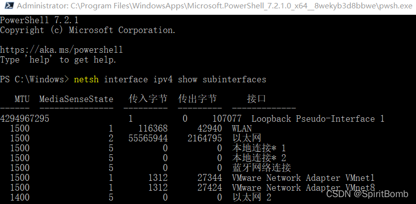Click the '传入字节' column header
This screenshot has height=204, width=416.
[148, 99]
